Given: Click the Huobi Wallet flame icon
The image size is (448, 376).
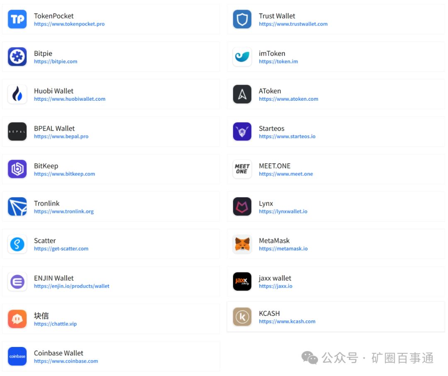Looking at the screenshot, I should [17, 95].
